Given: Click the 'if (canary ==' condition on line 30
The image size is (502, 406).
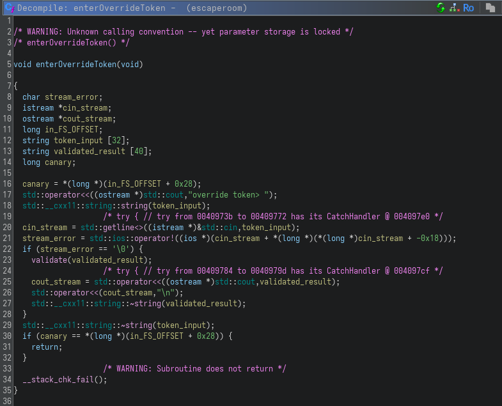Looking at the screenshot, I should [51, 336].
